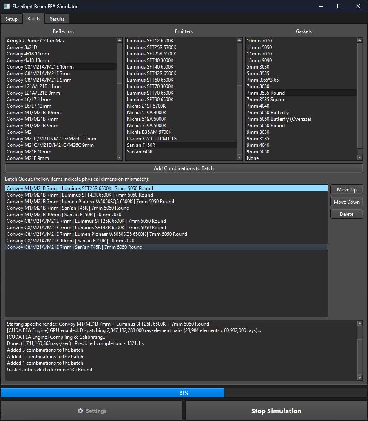This screenshot has width=368, height=421.
Task: Select queue item C8/M21A/M21E 7mm SFT42R 6500K
Action: (x=166, y=227)
